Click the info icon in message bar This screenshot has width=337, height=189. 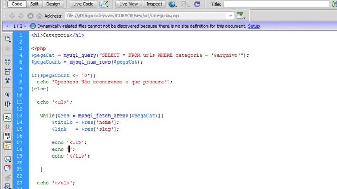coord(33,26)
